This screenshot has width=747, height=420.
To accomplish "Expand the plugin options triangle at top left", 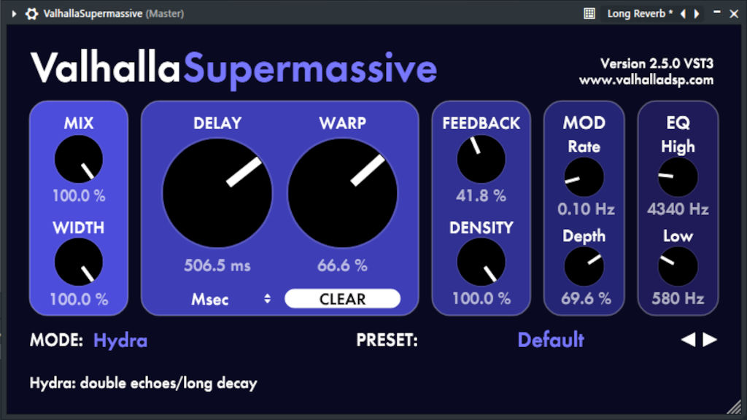I will tap(13, 13).
